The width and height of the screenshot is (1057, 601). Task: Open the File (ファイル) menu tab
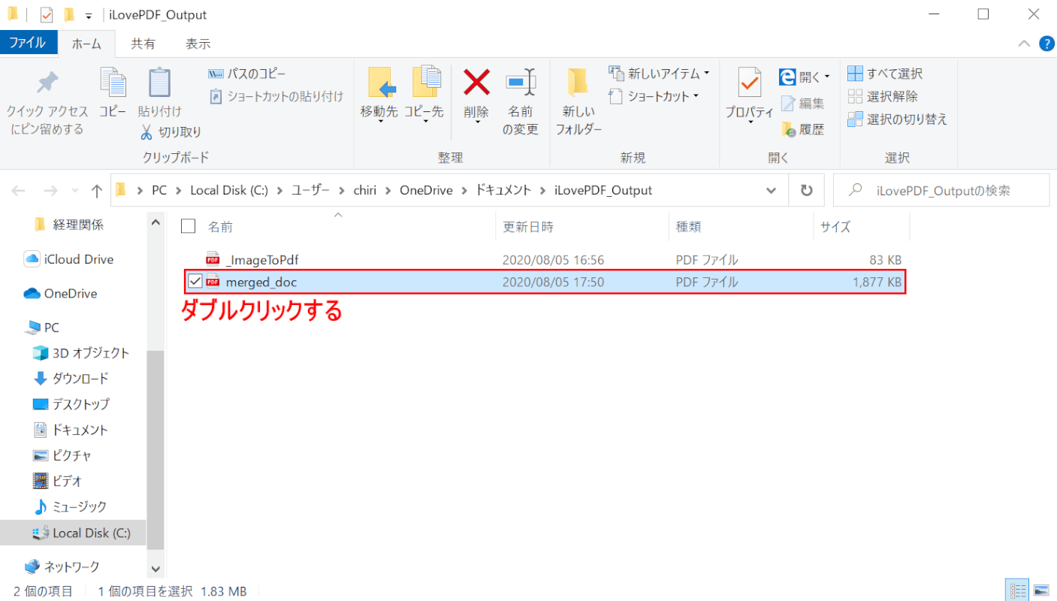27,44
